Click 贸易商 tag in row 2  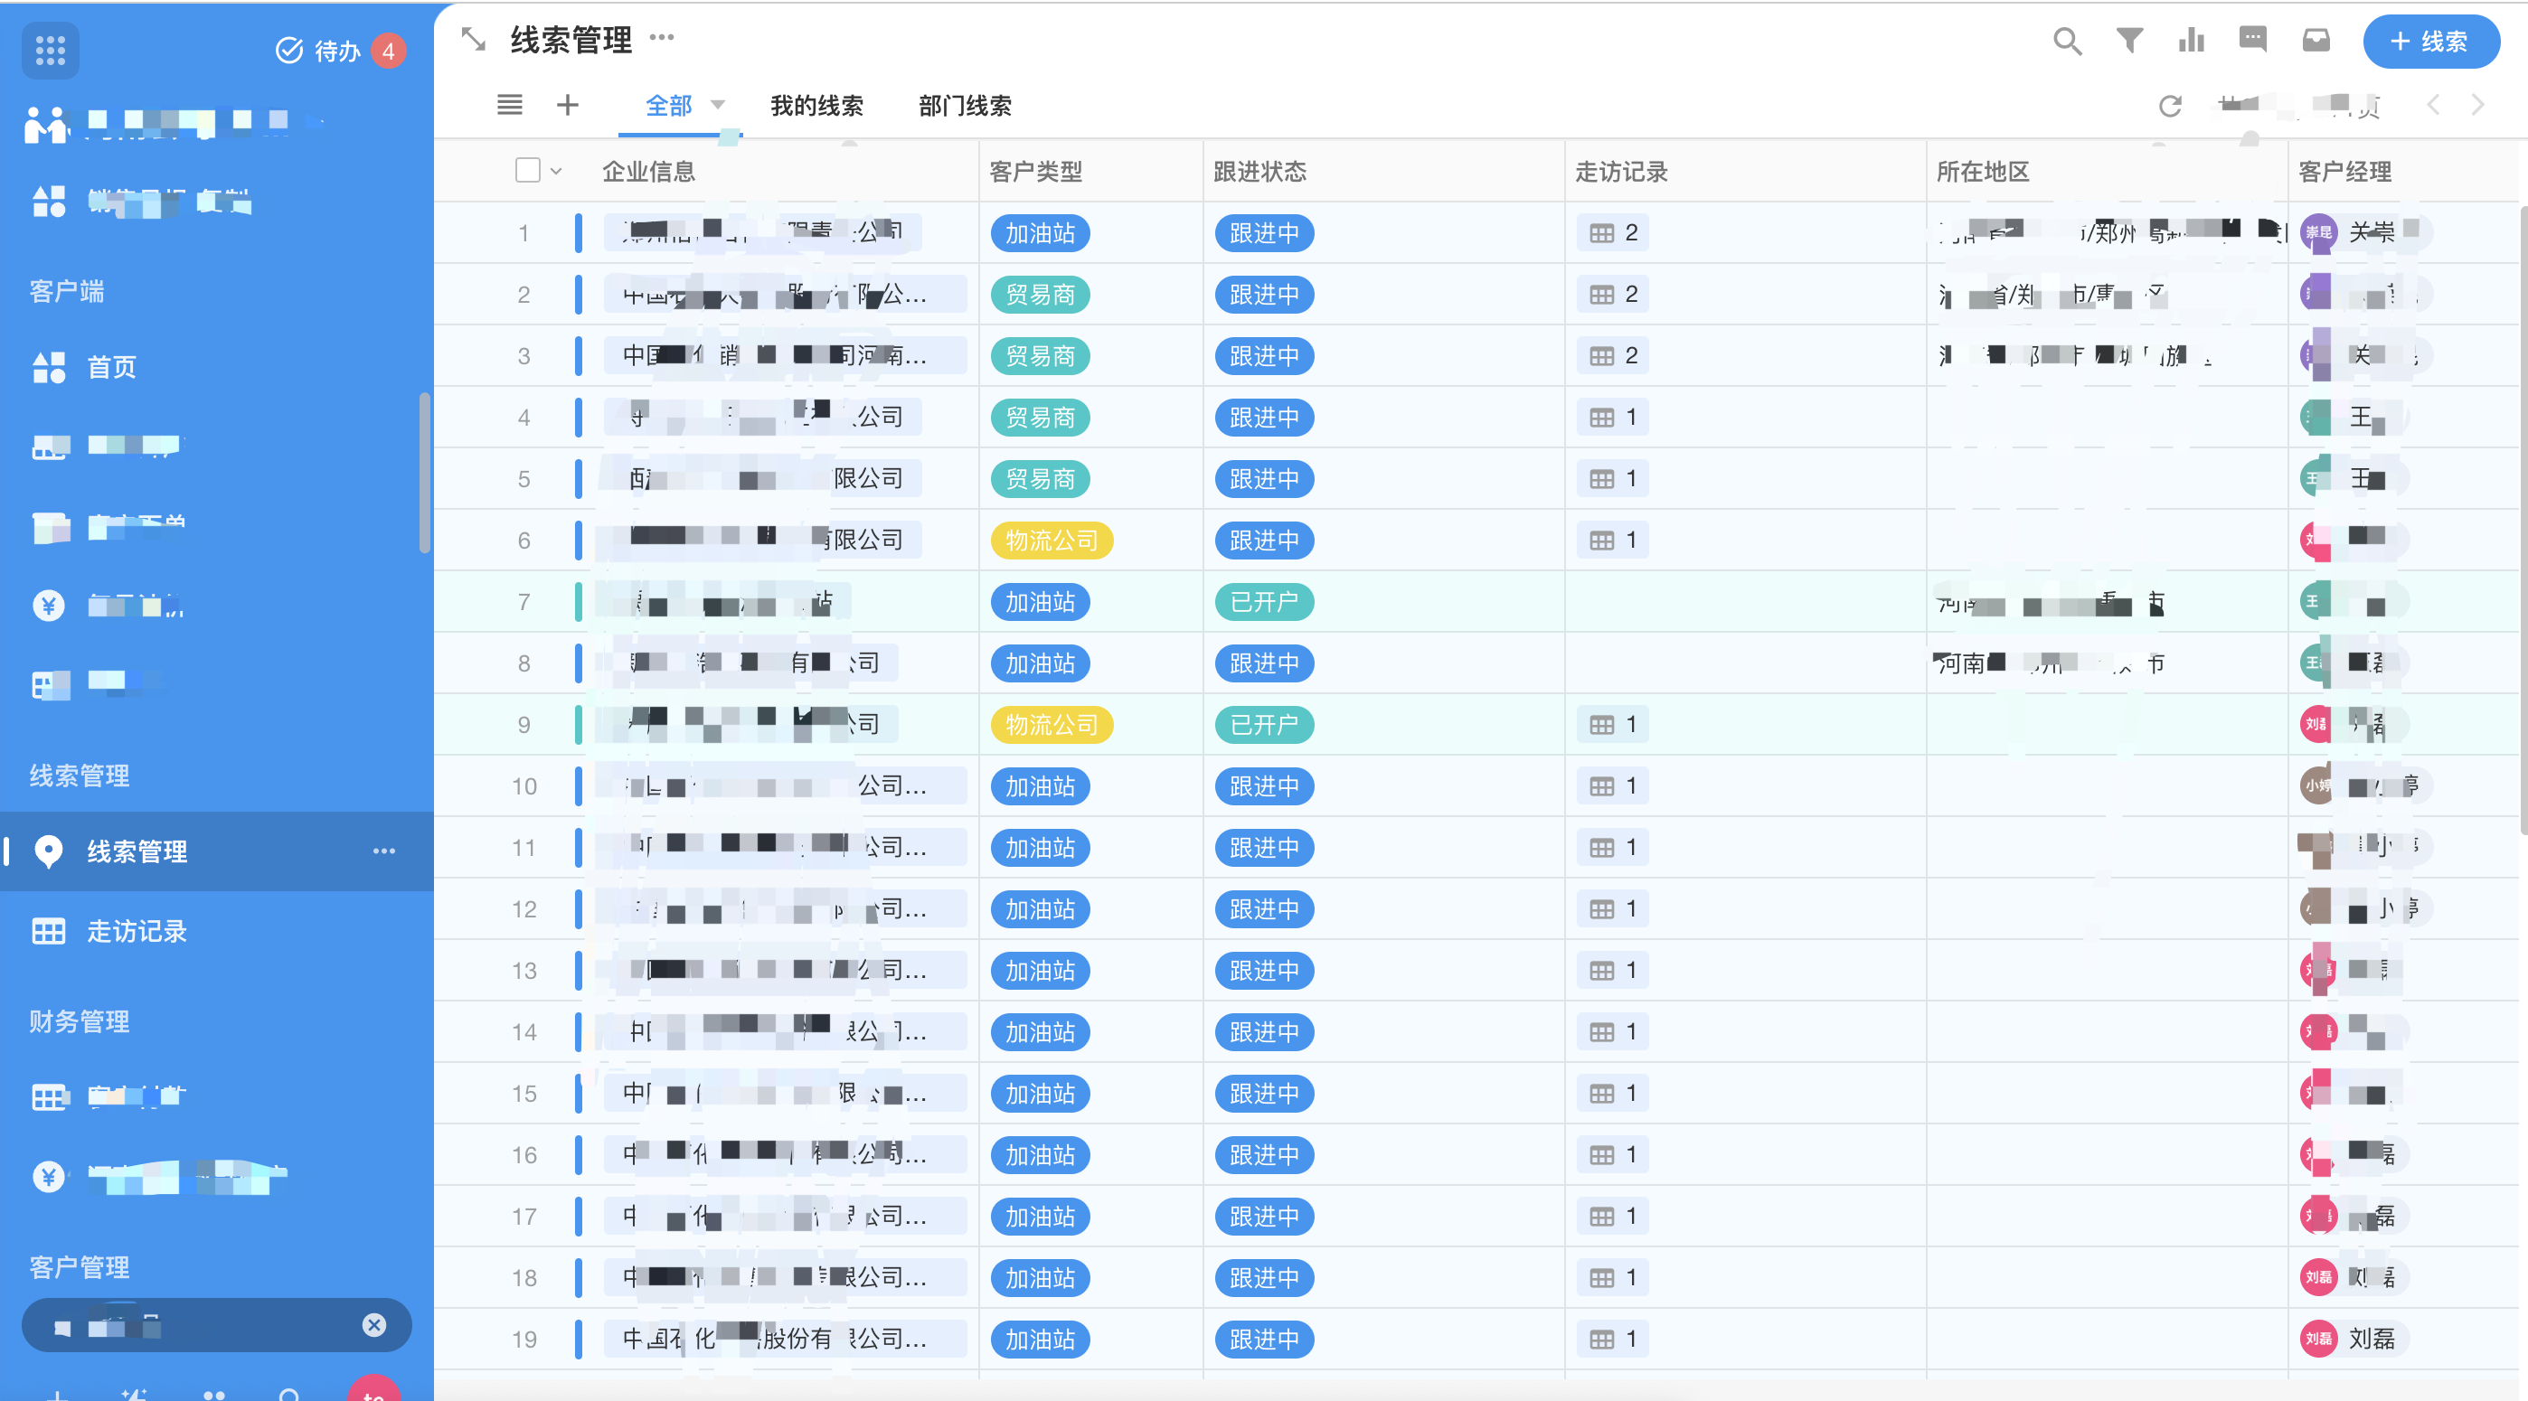(x=1041, y=295)
